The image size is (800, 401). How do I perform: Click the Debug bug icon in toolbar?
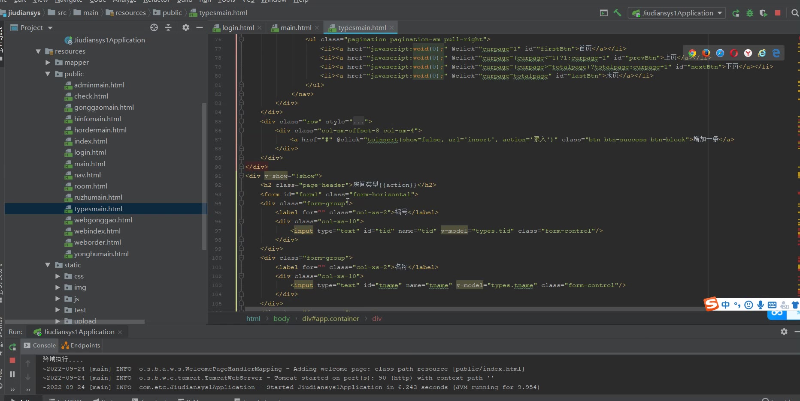(750, 13)
